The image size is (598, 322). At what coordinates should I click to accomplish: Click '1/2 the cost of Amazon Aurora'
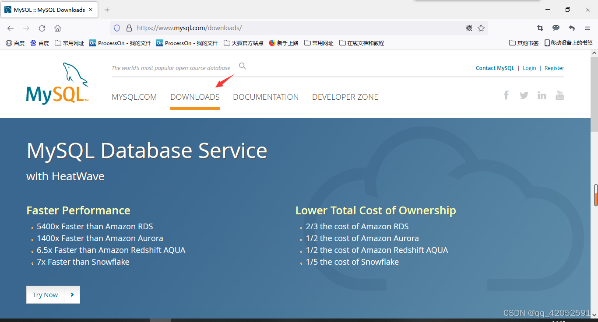pyautogui.click(x=362, y=238)
